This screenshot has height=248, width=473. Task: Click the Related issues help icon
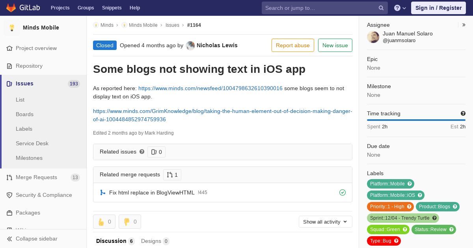coord(142,152)
